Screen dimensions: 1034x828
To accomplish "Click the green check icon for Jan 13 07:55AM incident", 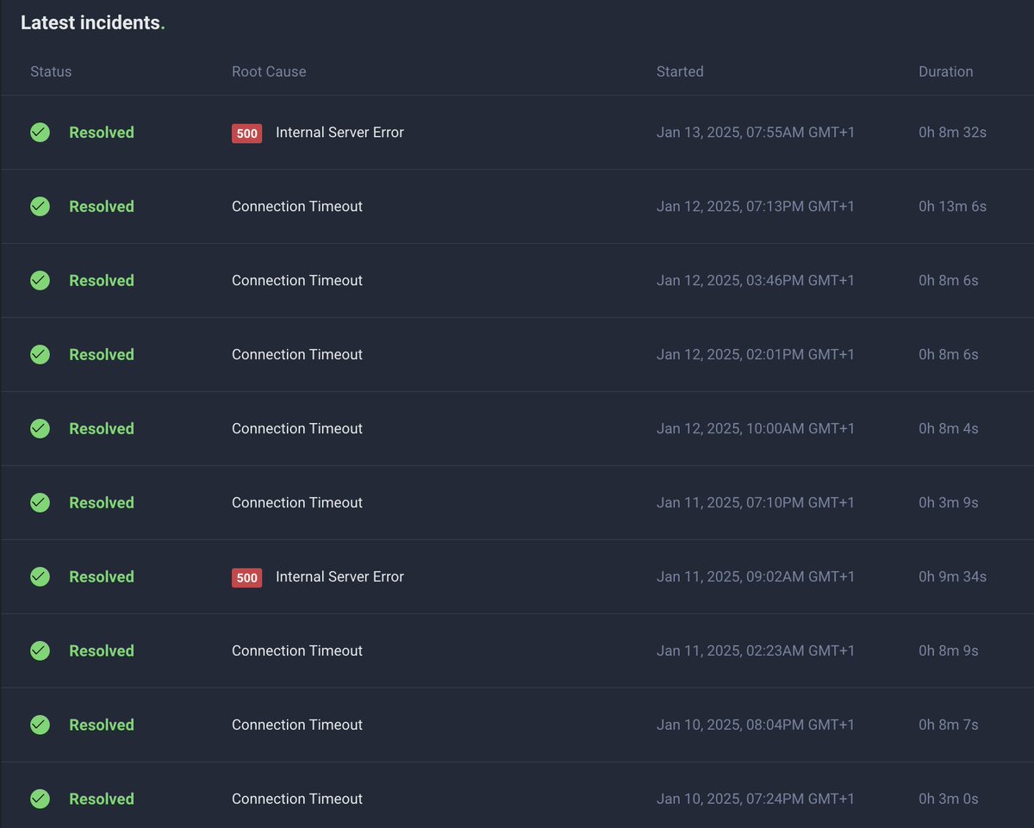I will [x=40, y=132].
